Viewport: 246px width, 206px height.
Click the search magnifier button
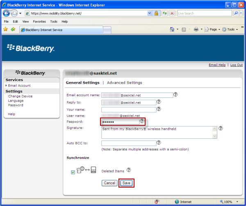pyautogui.click(x=236, y=14)
